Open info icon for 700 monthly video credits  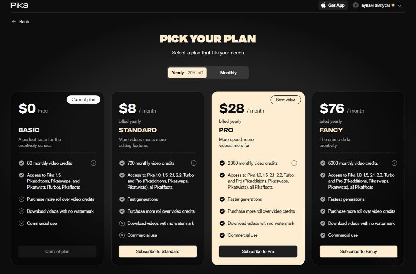pos(194,163)
